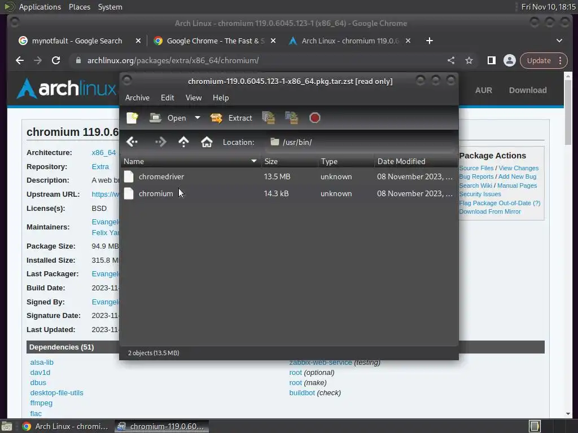This screenshot has height=433, width=578.
Task: Open the desktop-file-utils dependency link
Action: tap(57, 393)
